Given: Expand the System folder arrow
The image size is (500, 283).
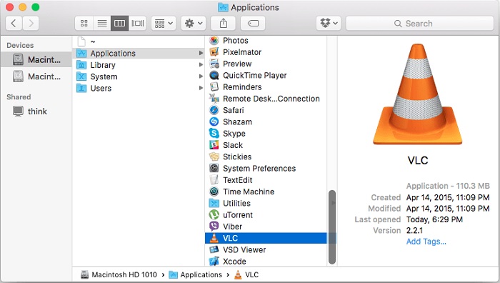Looking at the screenshot, I should click(x=201, y=76).
